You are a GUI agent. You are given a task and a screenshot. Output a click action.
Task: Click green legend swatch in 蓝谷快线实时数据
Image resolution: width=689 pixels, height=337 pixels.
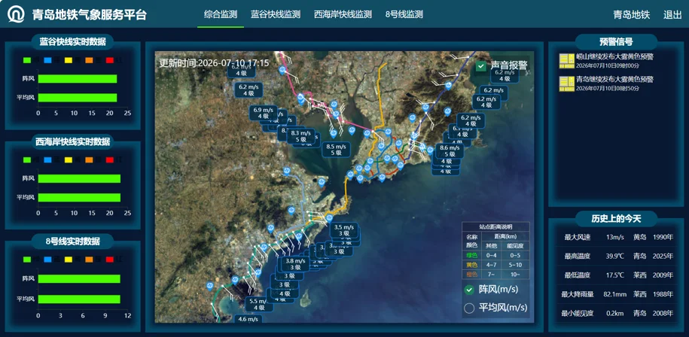click(x=27, y=60)
